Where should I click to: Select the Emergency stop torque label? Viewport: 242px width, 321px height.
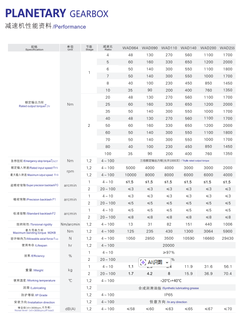[x=34, y=161]
